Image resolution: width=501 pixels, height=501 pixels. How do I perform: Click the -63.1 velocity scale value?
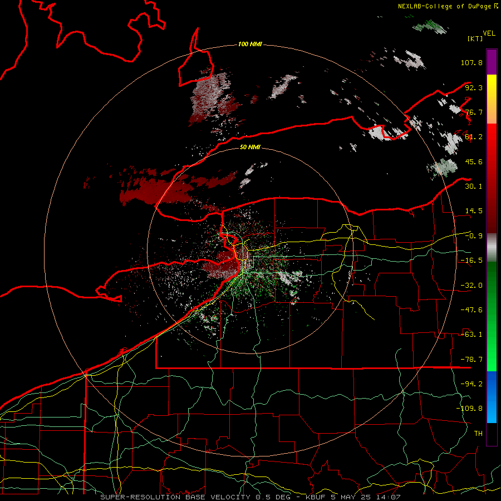pyautogui.click(x=471, y=335)
